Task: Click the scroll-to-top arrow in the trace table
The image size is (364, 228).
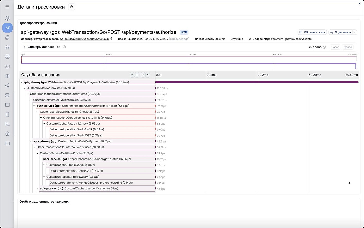Action: [349, 183]
